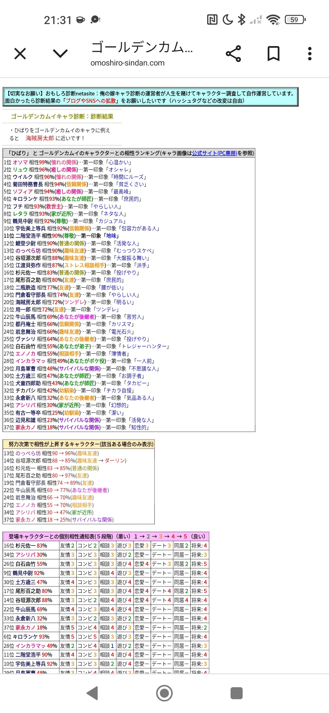Select ranking row 7位 フチ
Screen dimensions: 329x713
point(63,207)
